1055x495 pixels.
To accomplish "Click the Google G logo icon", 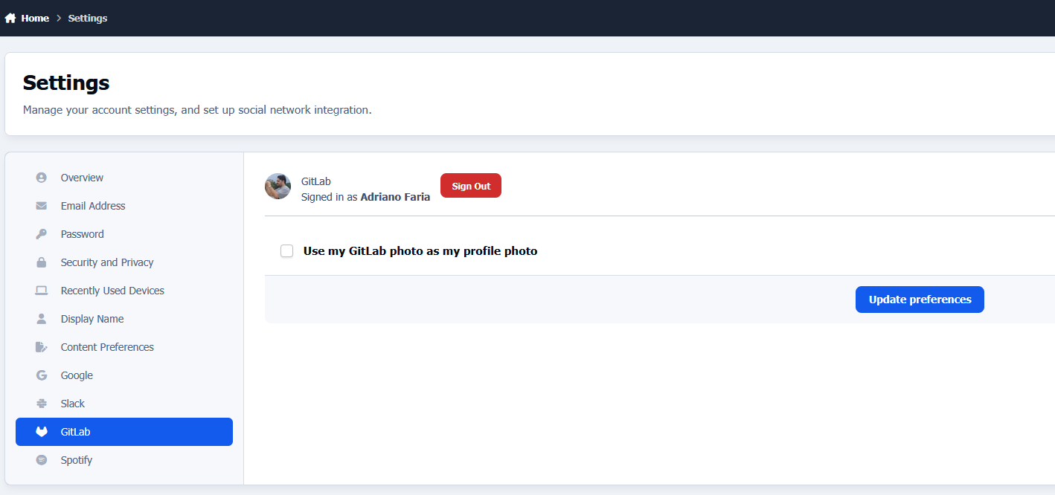I will pos(42,375).
